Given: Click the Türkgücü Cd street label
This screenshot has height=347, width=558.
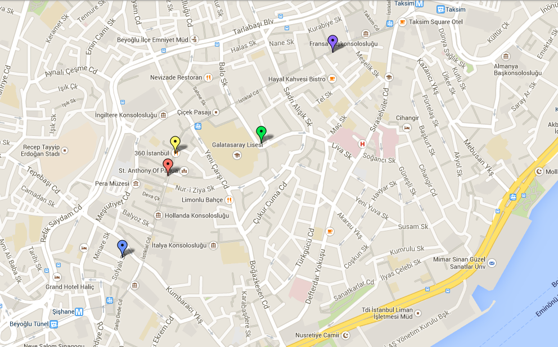Looking at the screenshot, I should (305, 248).
